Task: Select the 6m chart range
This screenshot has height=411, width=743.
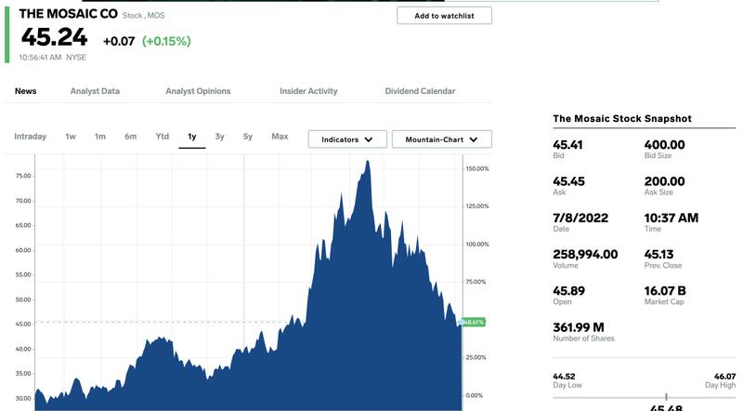Action: coord(131,137)
